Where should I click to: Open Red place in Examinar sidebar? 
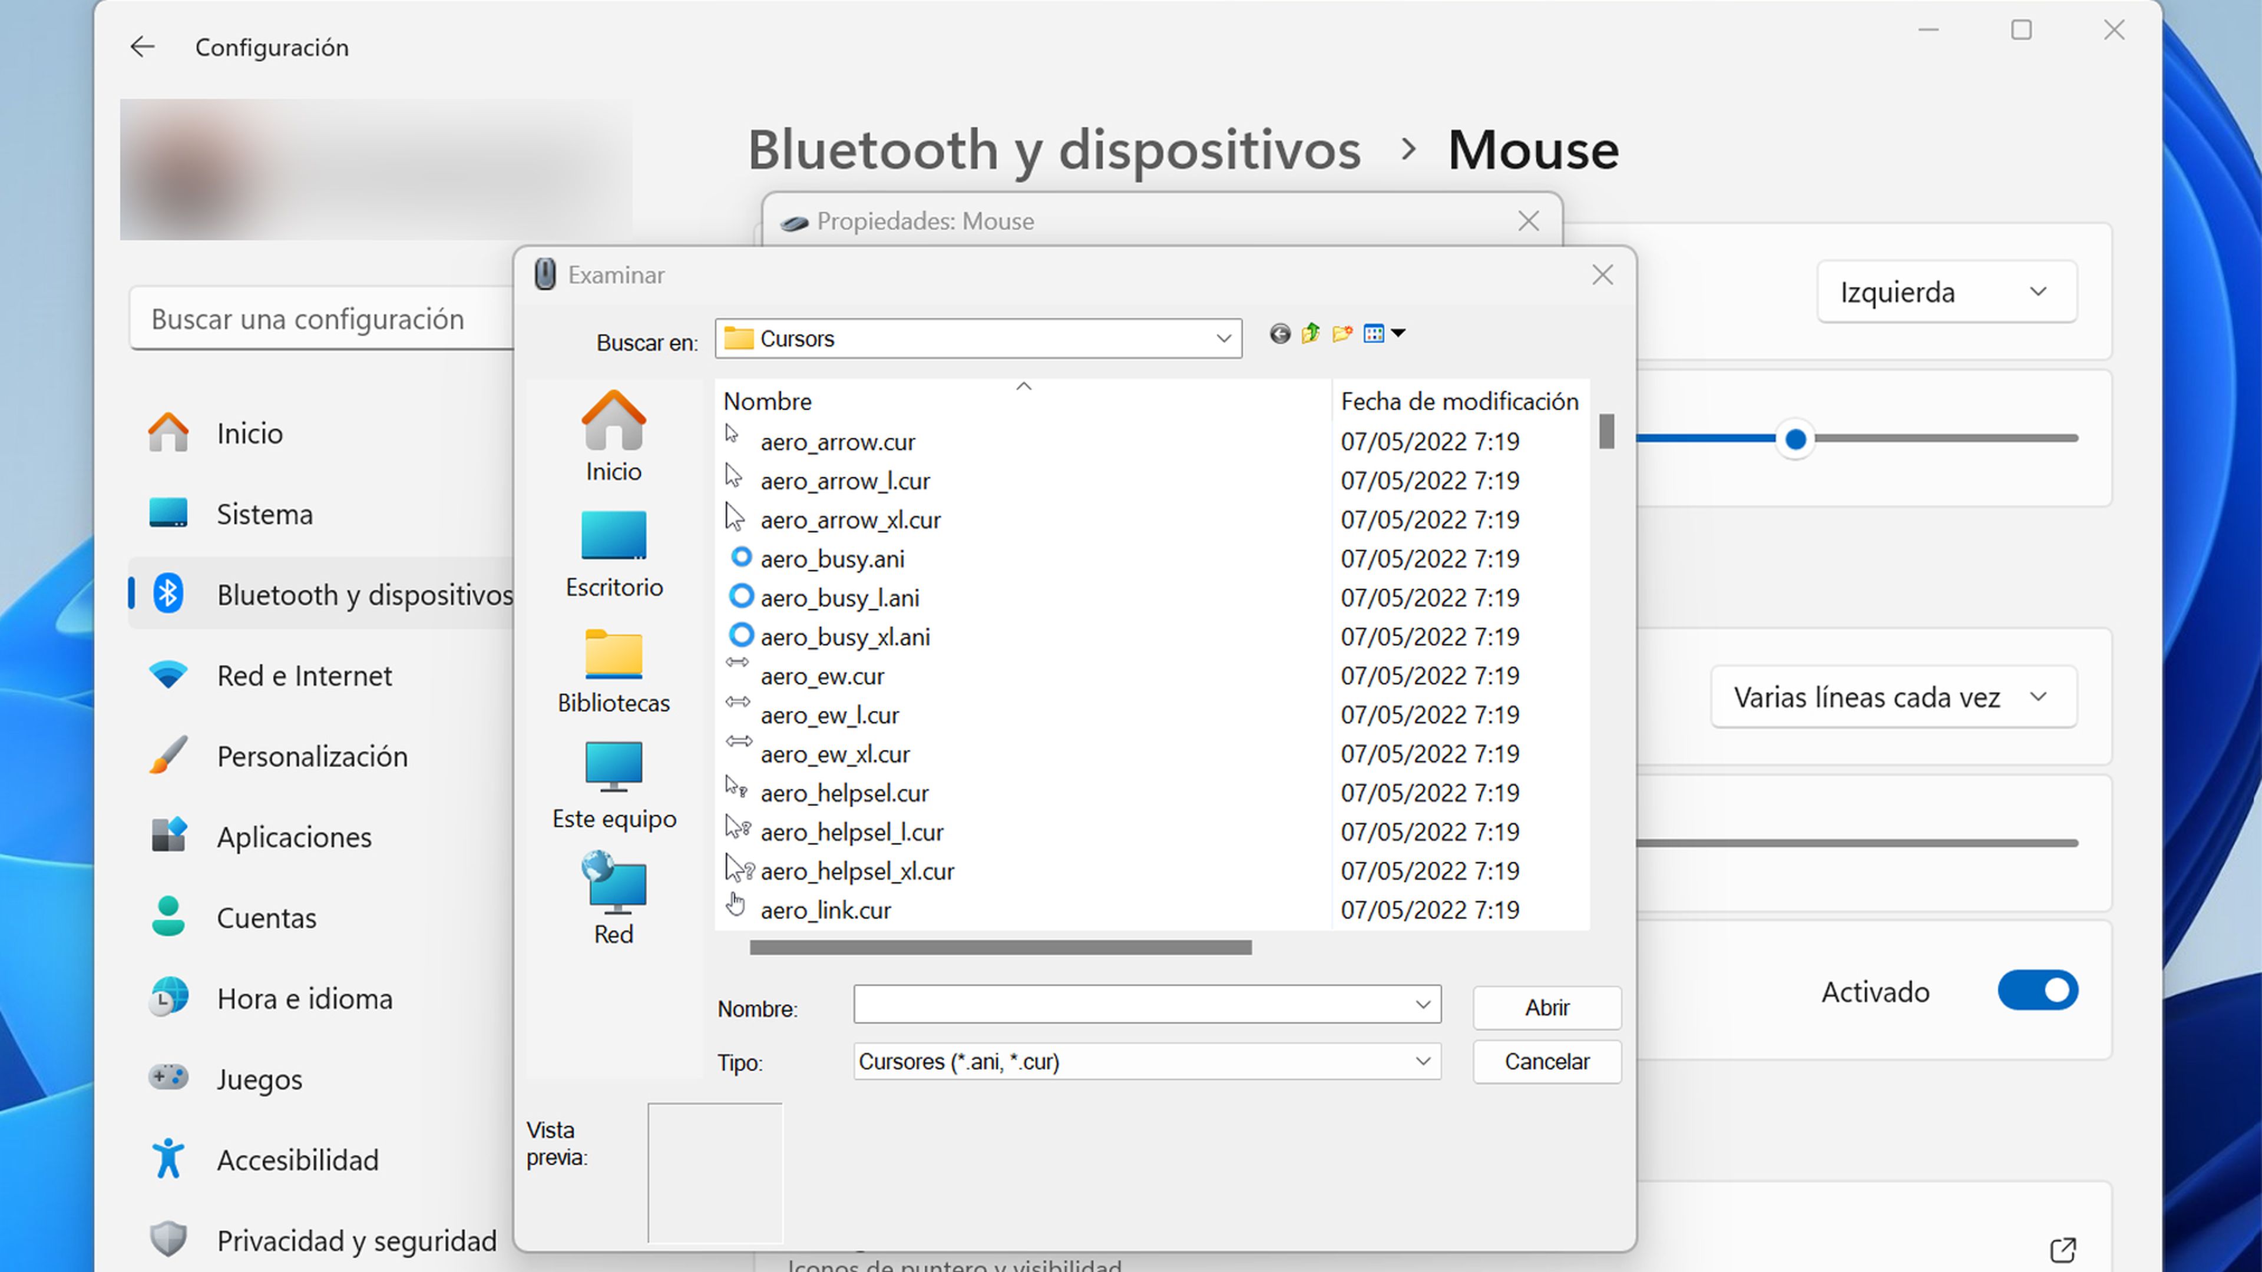(x=614, y=898)
